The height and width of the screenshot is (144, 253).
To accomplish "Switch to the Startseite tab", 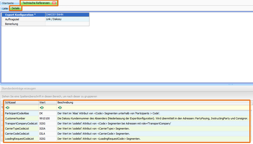I will 8,3.
